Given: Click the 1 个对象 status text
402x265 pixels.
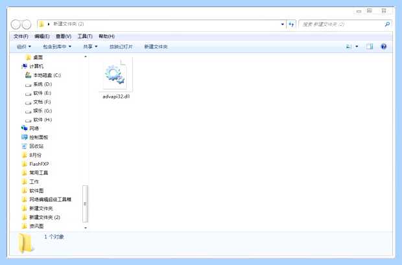Looking at the screenshot, I should tap(54, 236).
